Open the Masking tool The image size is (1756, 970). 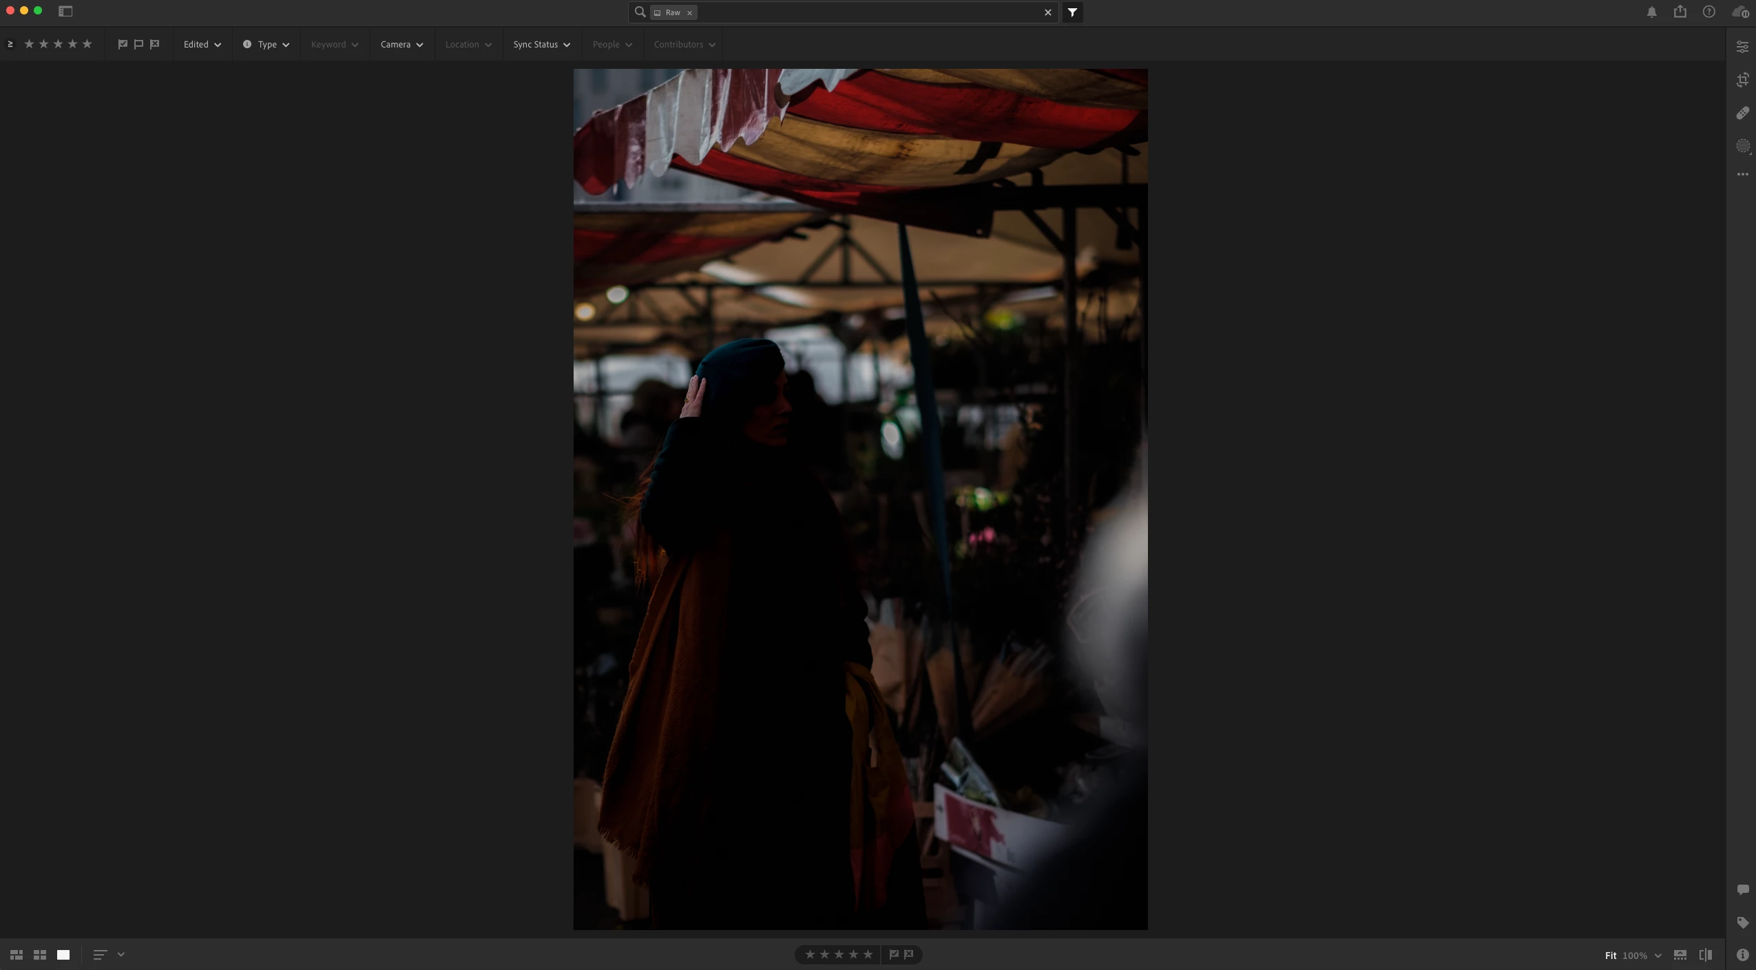[x=1742, y=146]
